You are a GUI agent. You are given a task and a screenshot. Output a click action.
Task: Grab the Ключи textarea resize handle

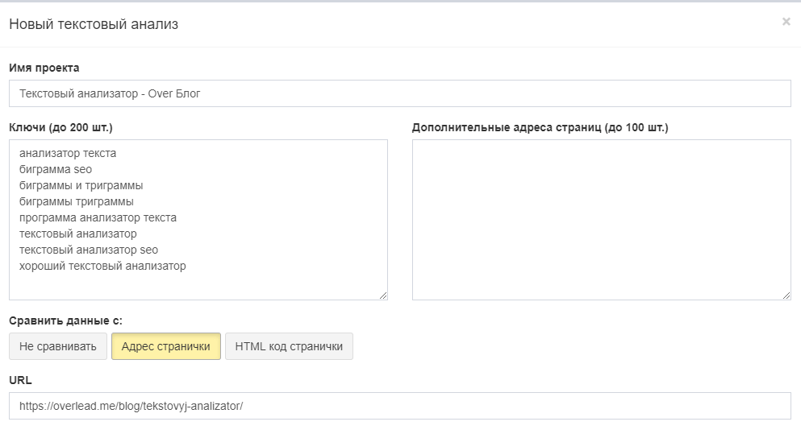(383, 296)
